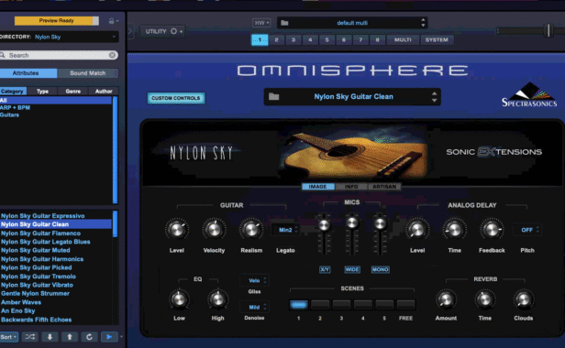Open the MULTI page
565x348 pixels.
tap(403, 39)
